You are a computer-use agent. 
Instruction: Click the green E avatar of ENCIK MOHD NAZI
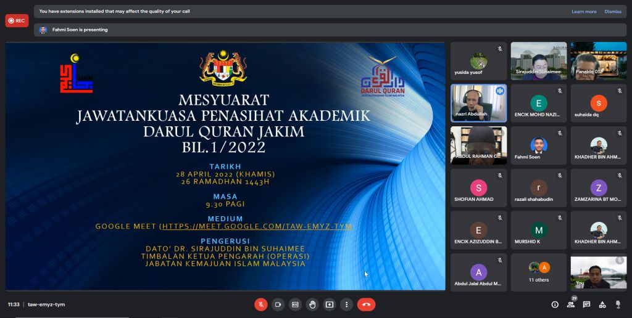coord(538,104)
